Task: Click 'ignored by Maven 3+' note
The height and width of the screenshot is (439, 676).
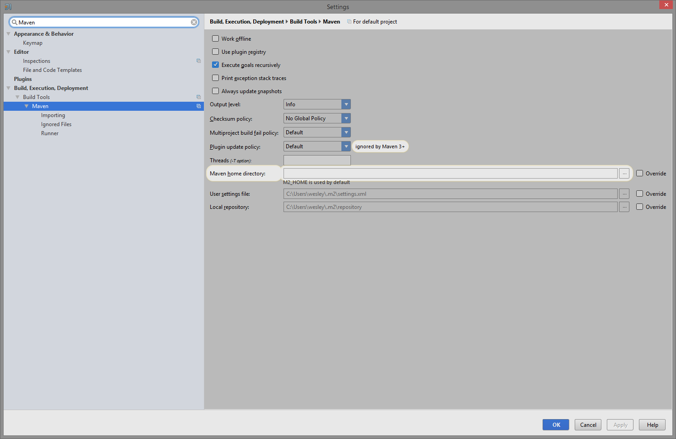Action: click(x=380, y=146)
